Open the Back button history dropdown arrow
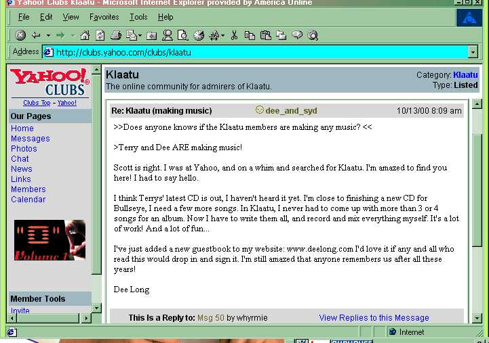This screenshot has height=343, width=489. (47, 35)
